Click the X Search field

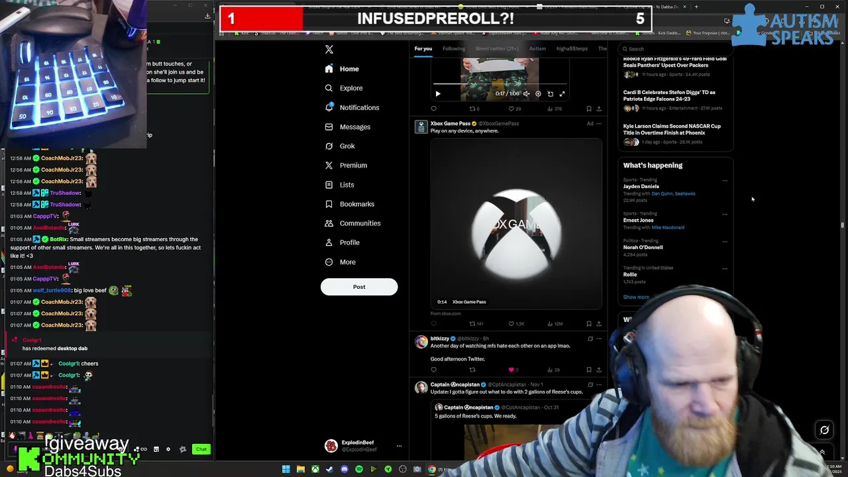pyautogui.click(x=676, y=49)
